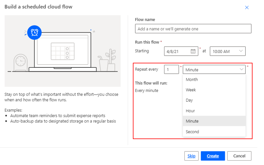
Task: Click the starting date field 4/8/21
Action: pyautogui.click(x=181, y=51)
